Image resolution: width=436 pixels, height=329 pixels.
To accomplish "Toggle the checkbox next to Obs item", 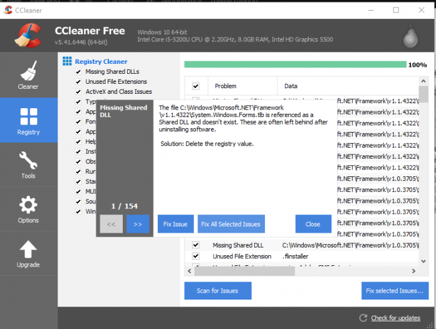I will click(x=78, y=162).
